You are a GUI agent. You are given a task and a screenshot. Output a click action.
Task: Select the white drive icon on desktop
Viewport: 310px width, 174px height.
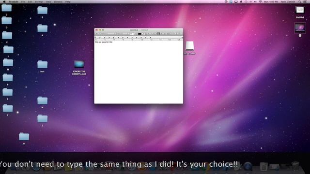click(x=190, y=46)
